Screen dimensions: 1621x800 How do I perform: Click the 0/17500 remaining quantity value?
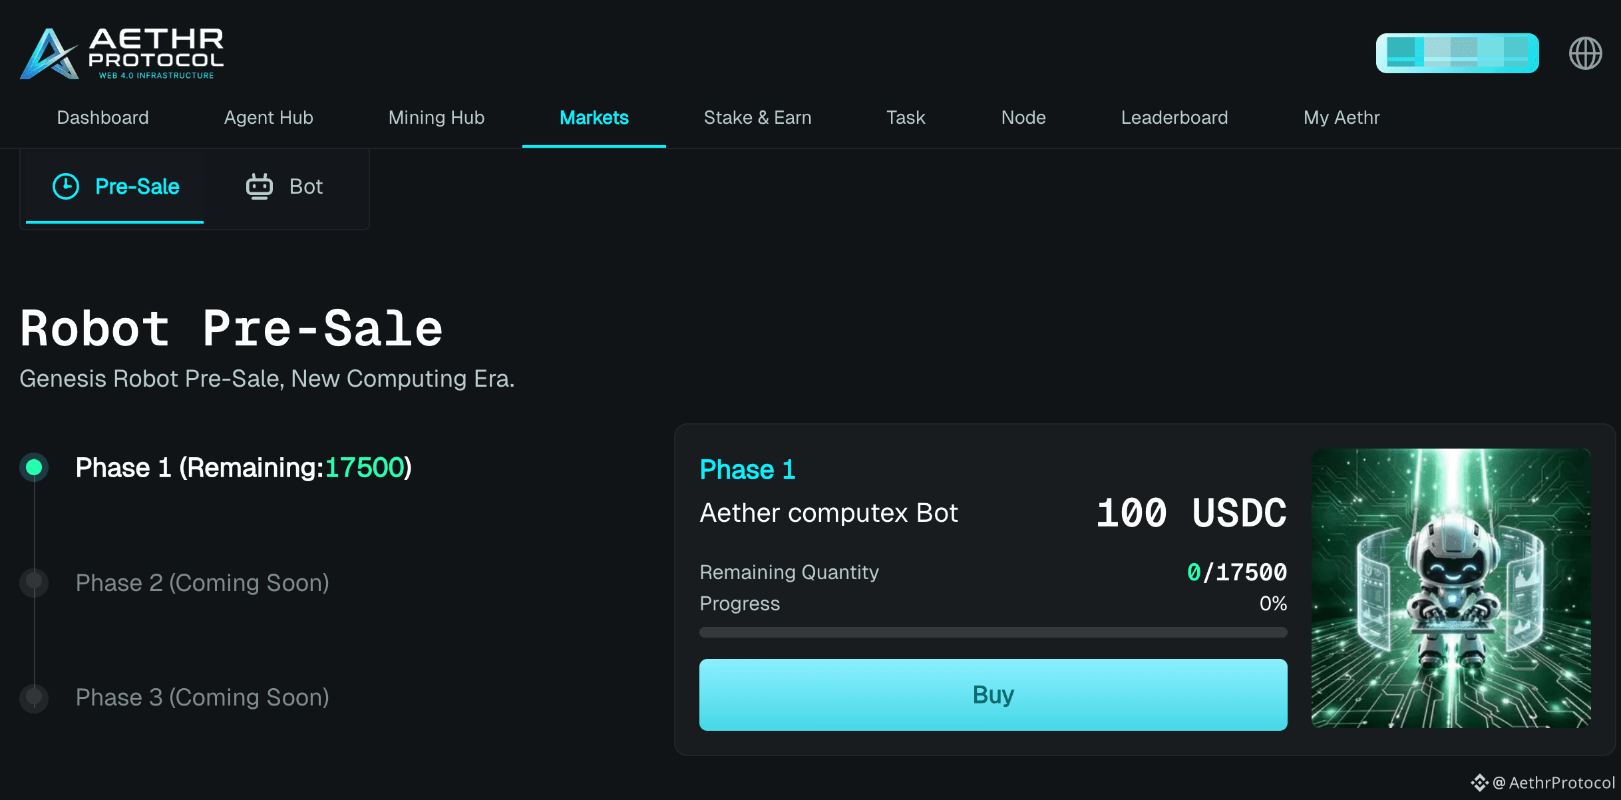[1237, 572]
